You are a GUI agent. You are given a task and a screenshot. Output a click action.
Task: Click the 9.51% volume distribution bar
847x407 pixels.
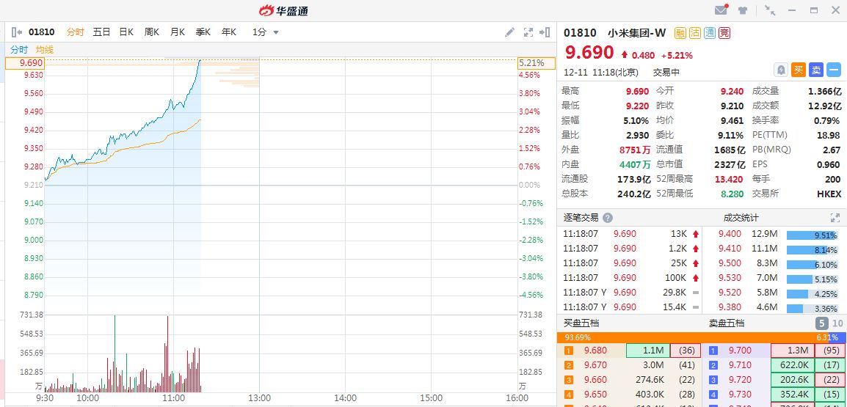pyautogui.click(x=812, y=235)
